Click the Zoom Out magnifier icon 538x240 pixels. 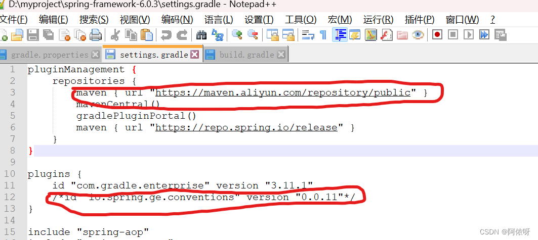(x=253, y=34)
